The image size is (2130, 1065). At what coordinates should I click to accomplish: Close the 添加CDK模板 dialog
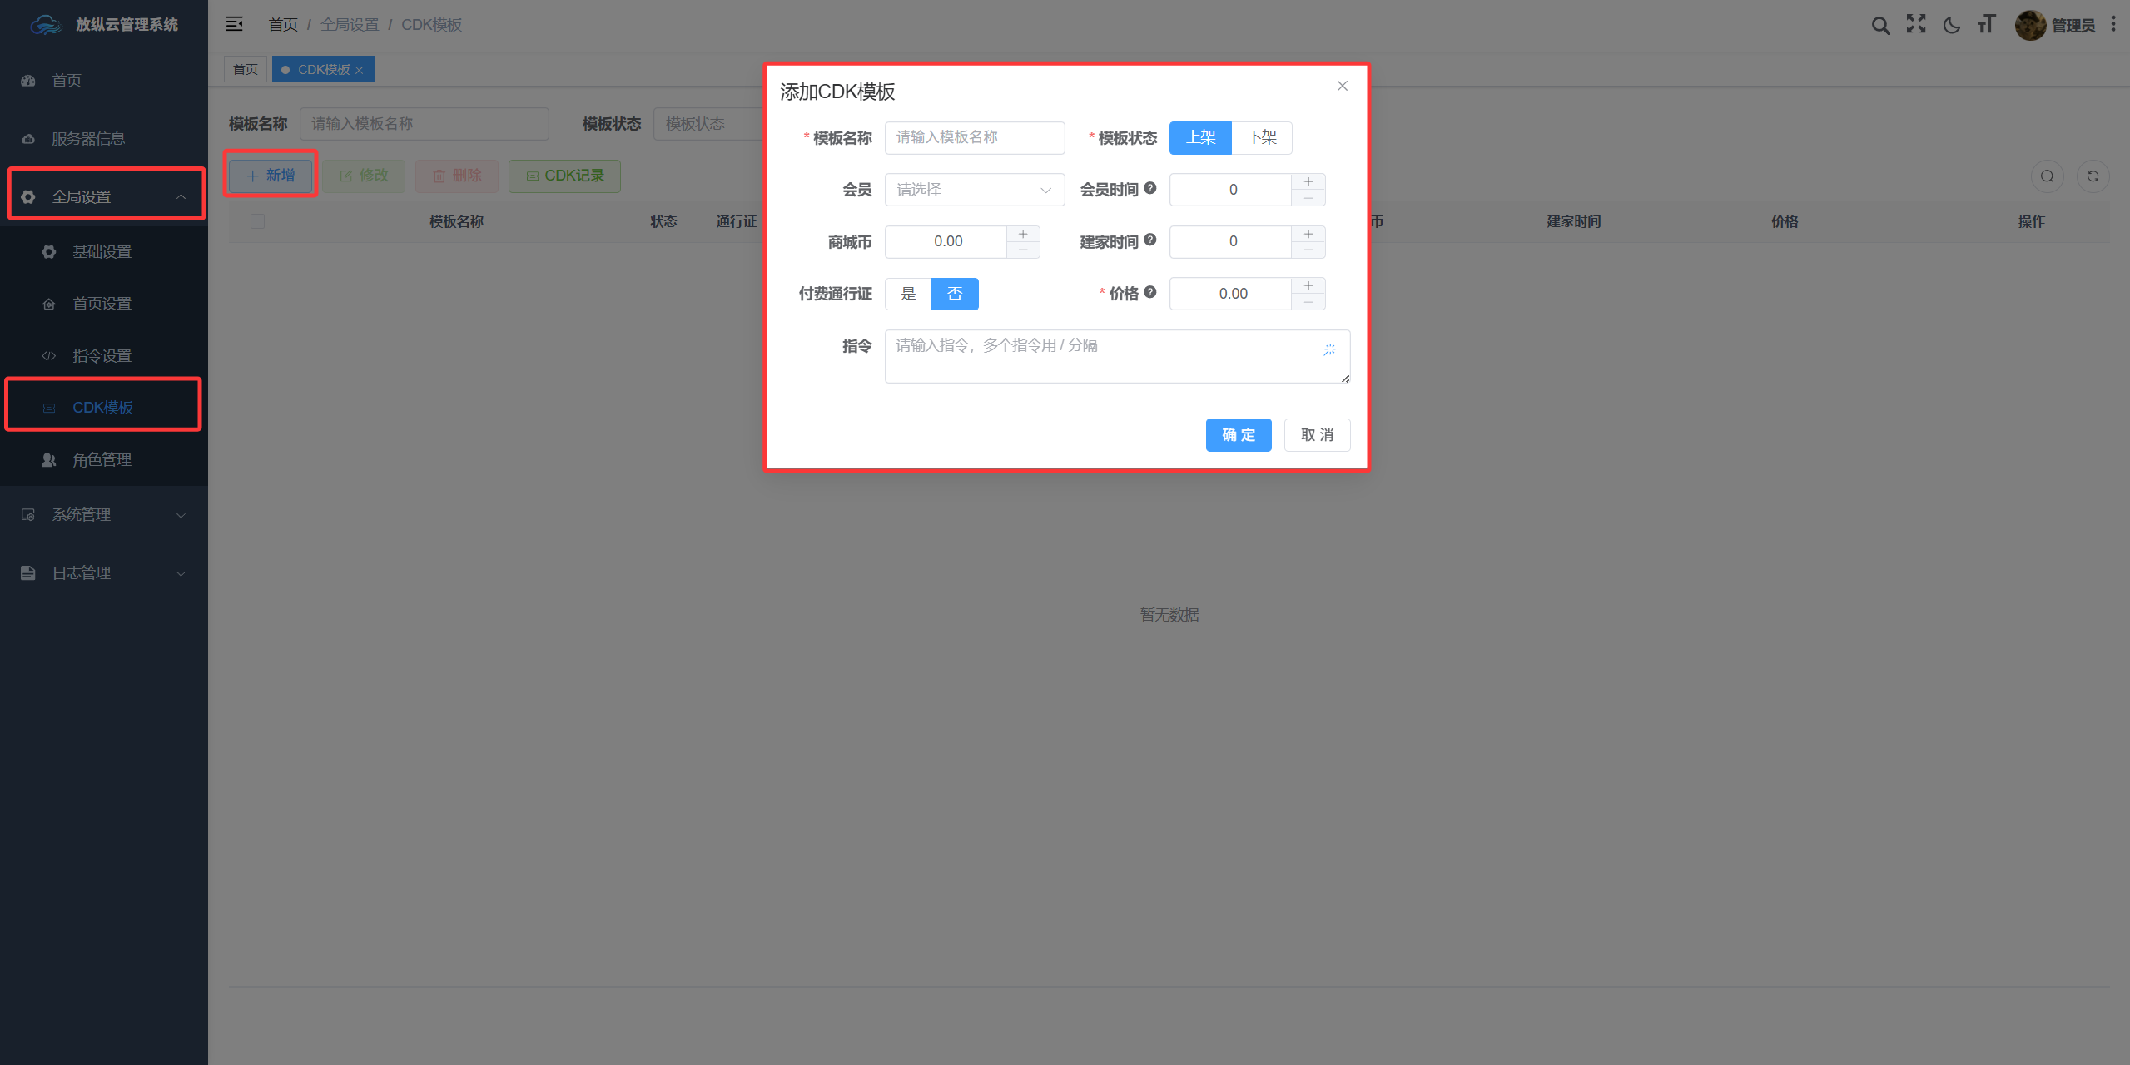tap(1343, 86)
